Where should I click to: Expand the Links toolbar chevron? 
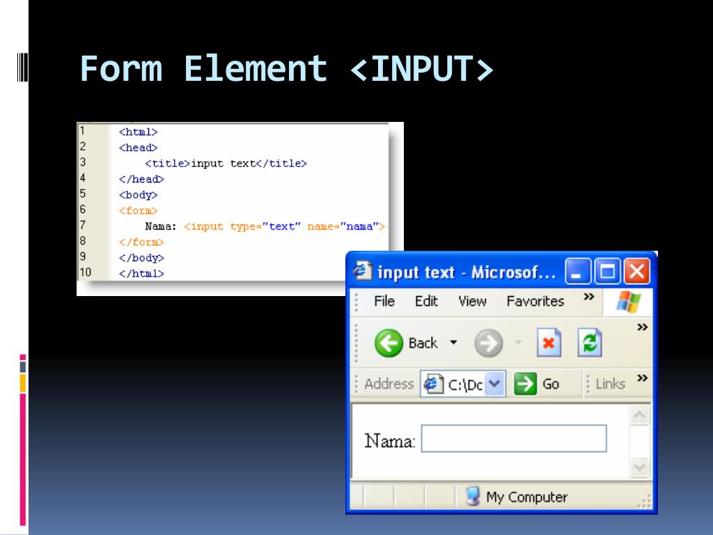click(x=642, y=378)
